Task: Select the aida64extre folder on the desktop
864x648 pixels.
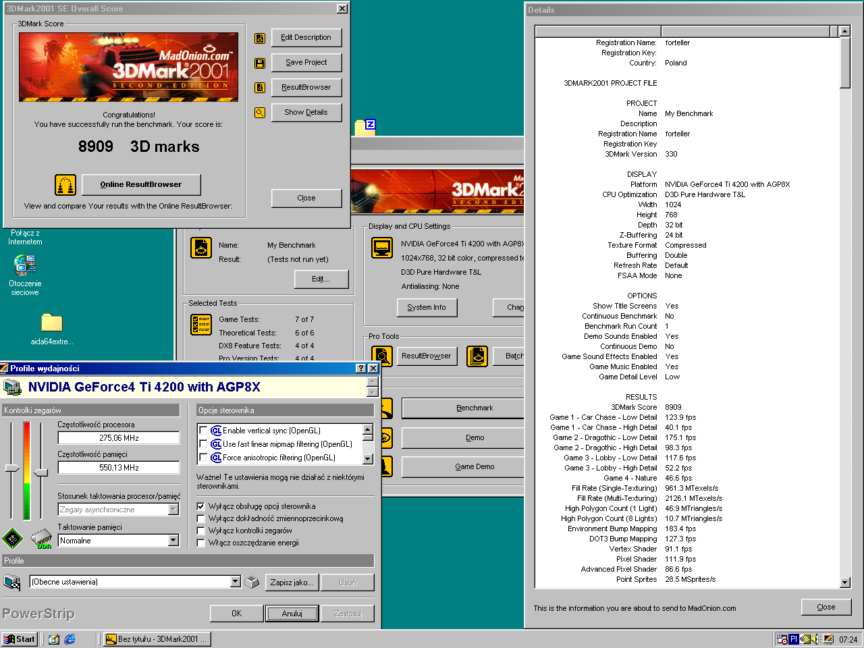Action: (x=52, y=329)
